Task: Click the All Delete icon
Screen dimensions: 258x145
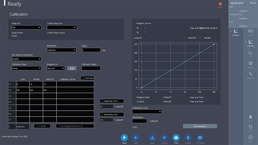Action: [x=200, y=137]
